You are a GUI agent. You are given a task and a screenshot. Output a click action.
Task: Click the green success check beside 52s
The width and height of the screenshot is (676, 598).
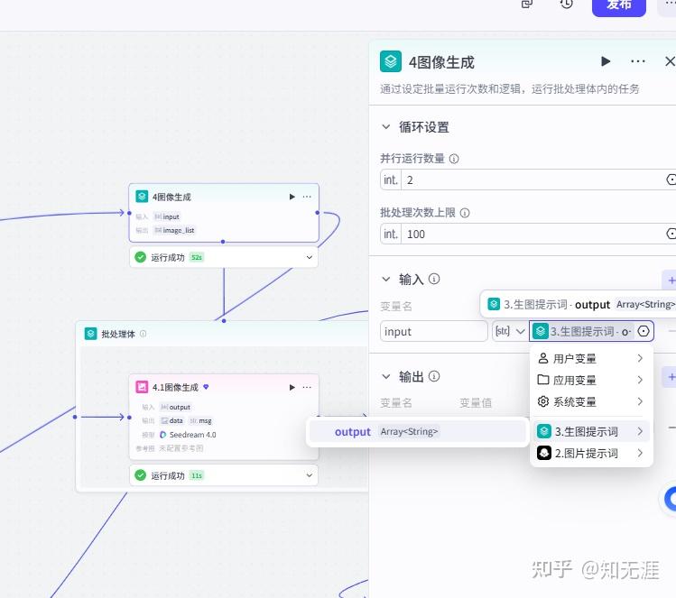(x=141, y=257)
